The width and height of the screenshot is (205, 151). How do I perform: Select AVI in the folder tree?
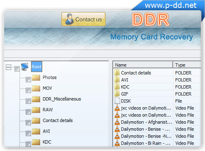tap(46, 131)
